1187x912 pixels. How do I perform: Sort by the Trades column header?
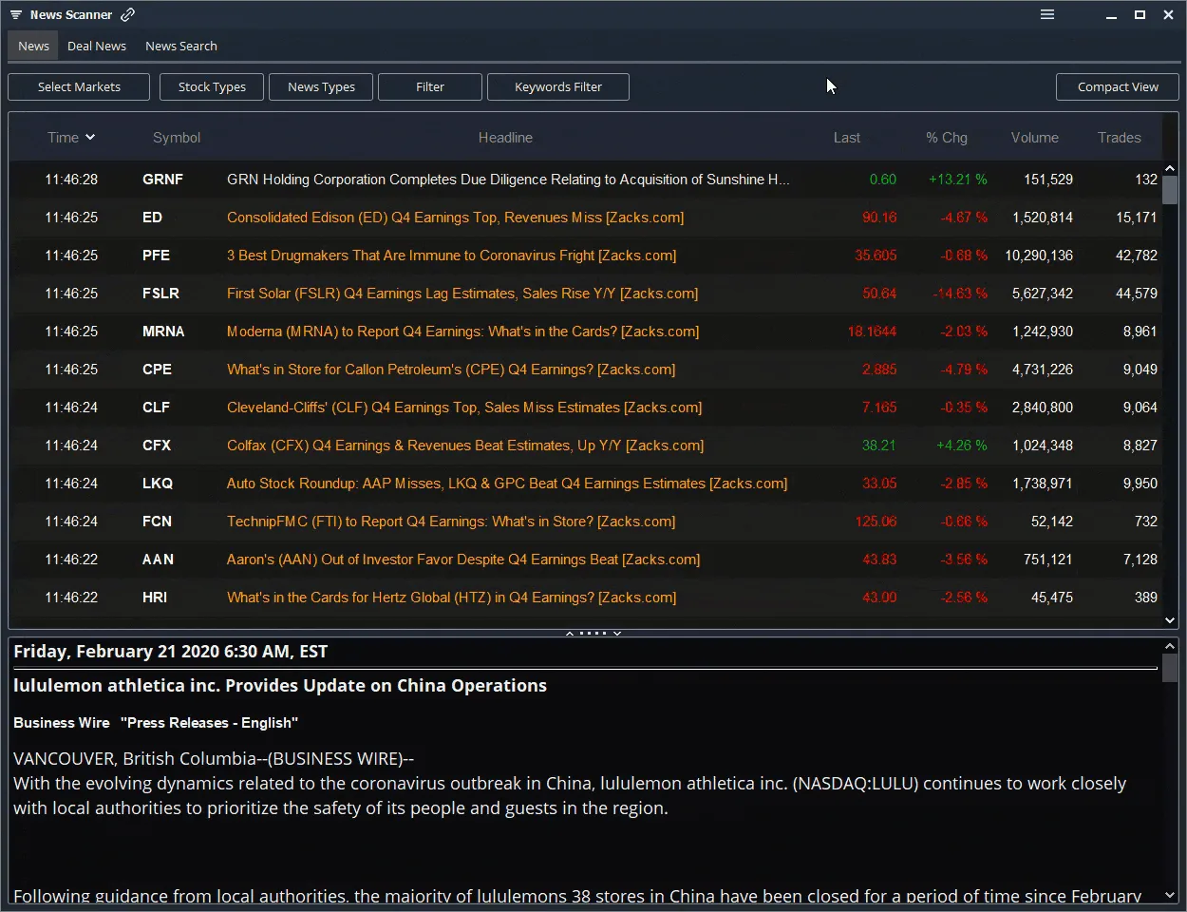point(1120,138)
